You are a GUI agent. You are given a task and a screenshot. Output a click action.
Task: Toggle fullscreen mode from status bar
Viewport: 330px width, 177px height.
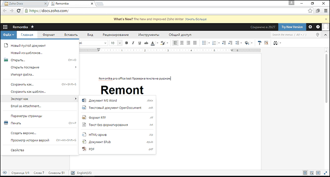pyautogui.click(x=325, y=173)
